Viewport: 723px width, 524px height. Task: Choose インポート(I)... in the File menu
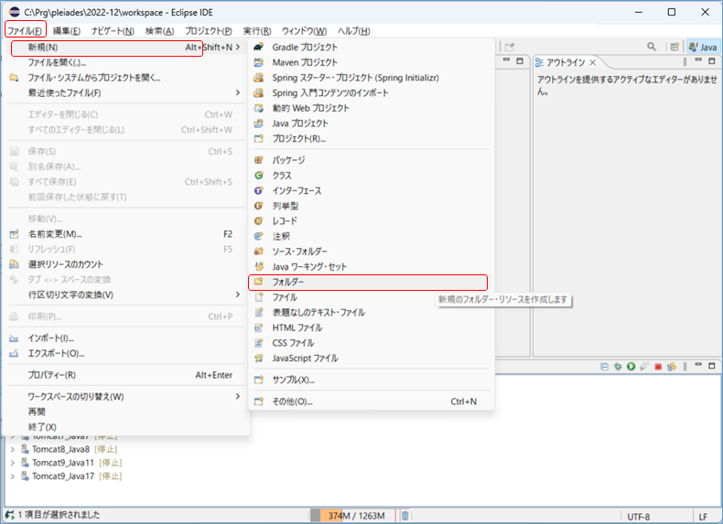pyautogui.click(x=126, y=338)
